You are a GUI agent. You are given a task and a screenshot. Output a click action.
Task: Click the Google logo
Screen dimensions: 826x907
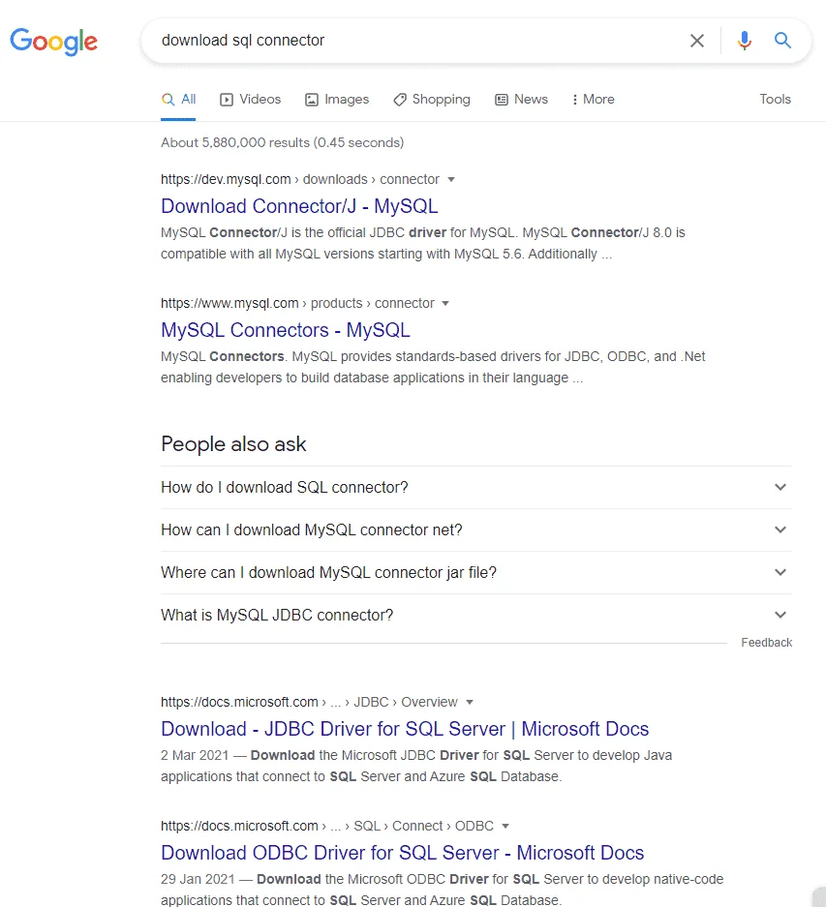tap(54, 41)
